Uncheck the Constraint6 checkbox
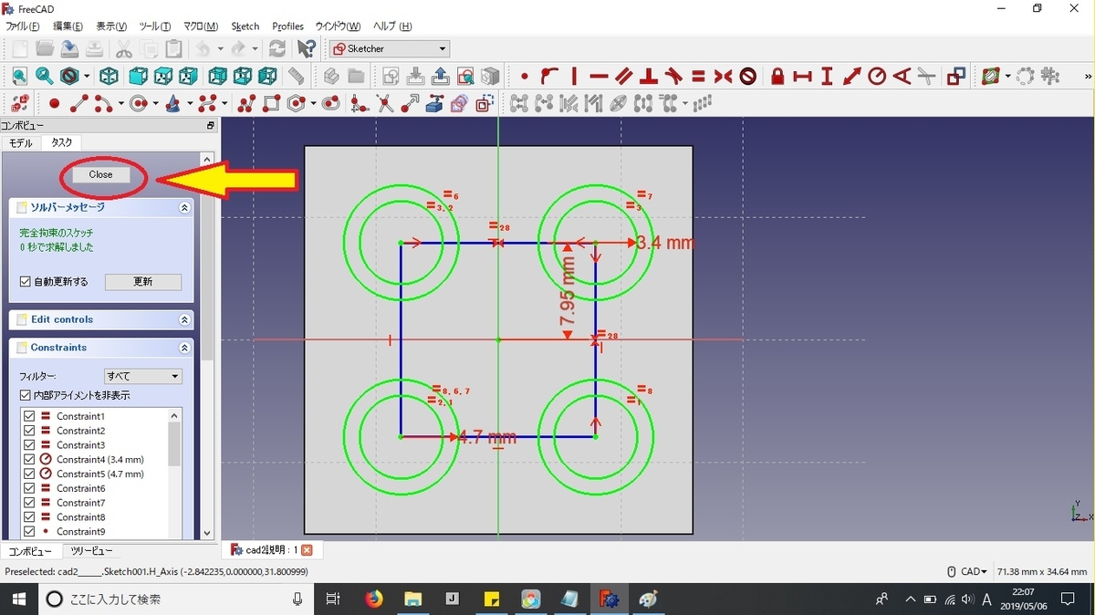The height and width of the screenshot is (615, 1095). pyautogui.click(x=29, y=488)
